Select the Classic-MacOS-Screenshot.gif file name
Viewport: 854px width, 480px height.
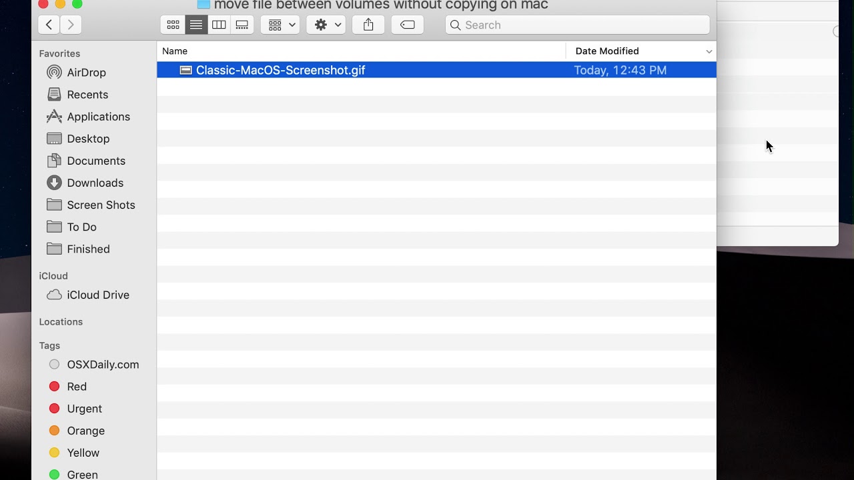(x=280, y=70)
